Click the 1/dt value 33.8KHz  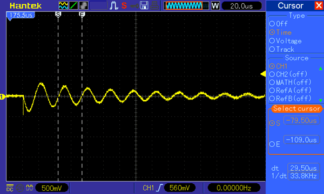click(x=303, y=176)
